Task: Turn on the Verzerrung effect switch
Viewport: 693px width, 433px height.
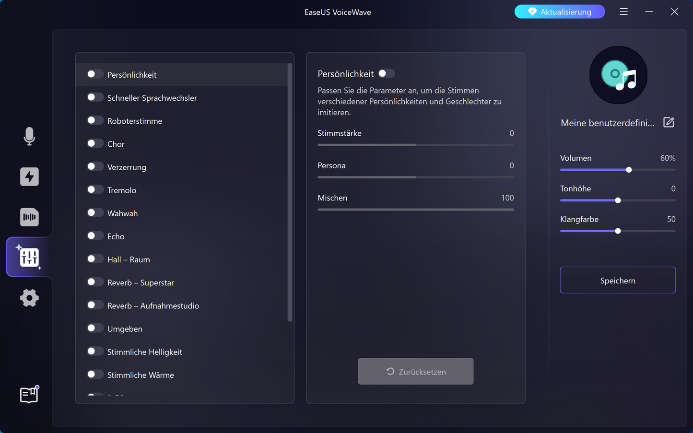Action: click(x=95, y=166)
